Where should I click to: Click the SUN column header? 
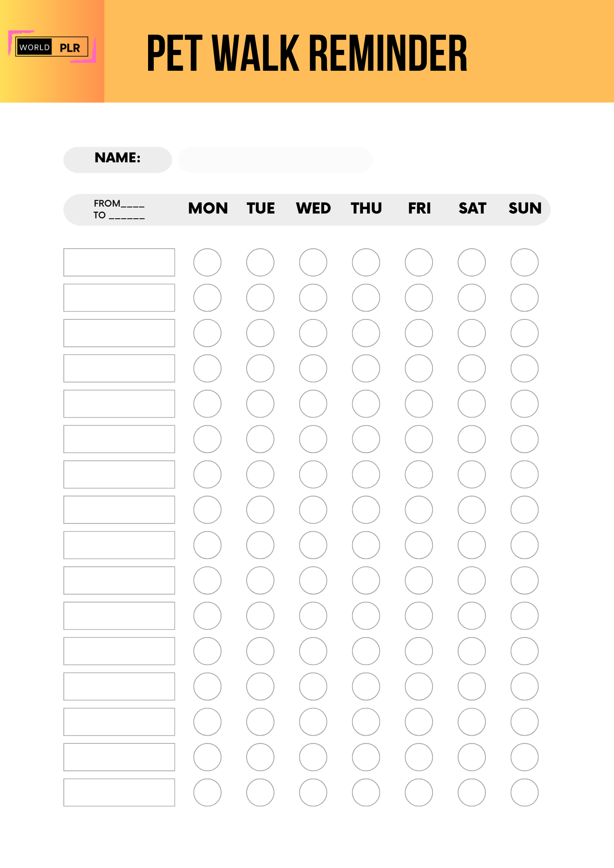click(x=525, y=208)
